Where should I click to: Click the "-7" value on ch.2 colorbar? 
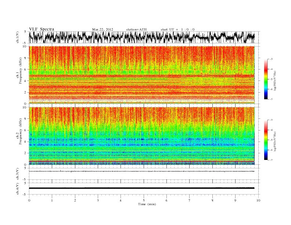(271, 160)
